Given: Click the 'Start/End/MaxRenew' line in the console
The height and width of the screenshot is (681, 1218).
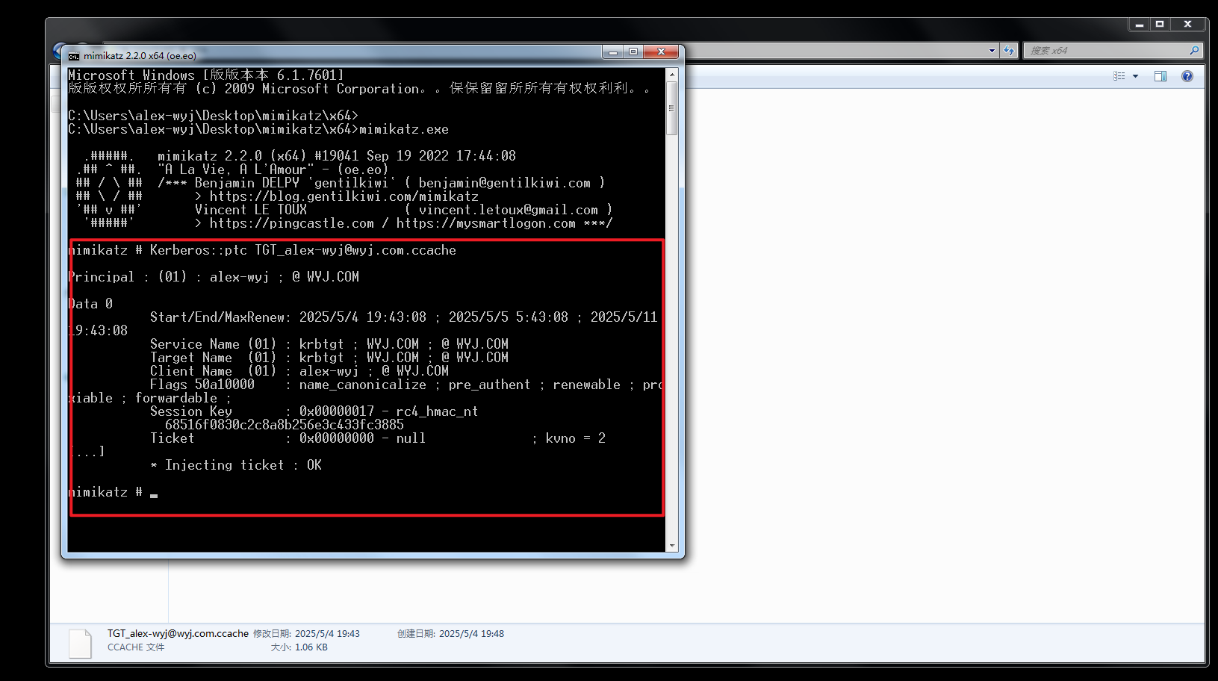Looking at the screenshot, I should [404, 317].
